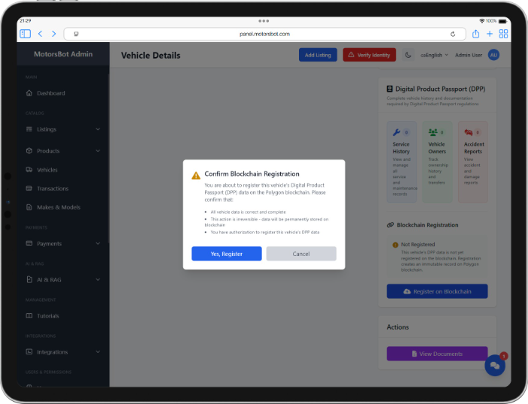The image size is (528, 404).
Task: Select Transactions in the sidebar
Action: [52, 189]
